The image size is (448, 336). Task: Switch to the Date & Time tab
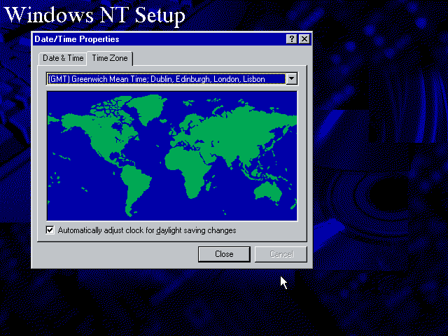click(63, 58)
